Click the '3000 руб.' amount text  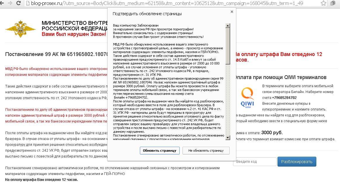point(272,133)
